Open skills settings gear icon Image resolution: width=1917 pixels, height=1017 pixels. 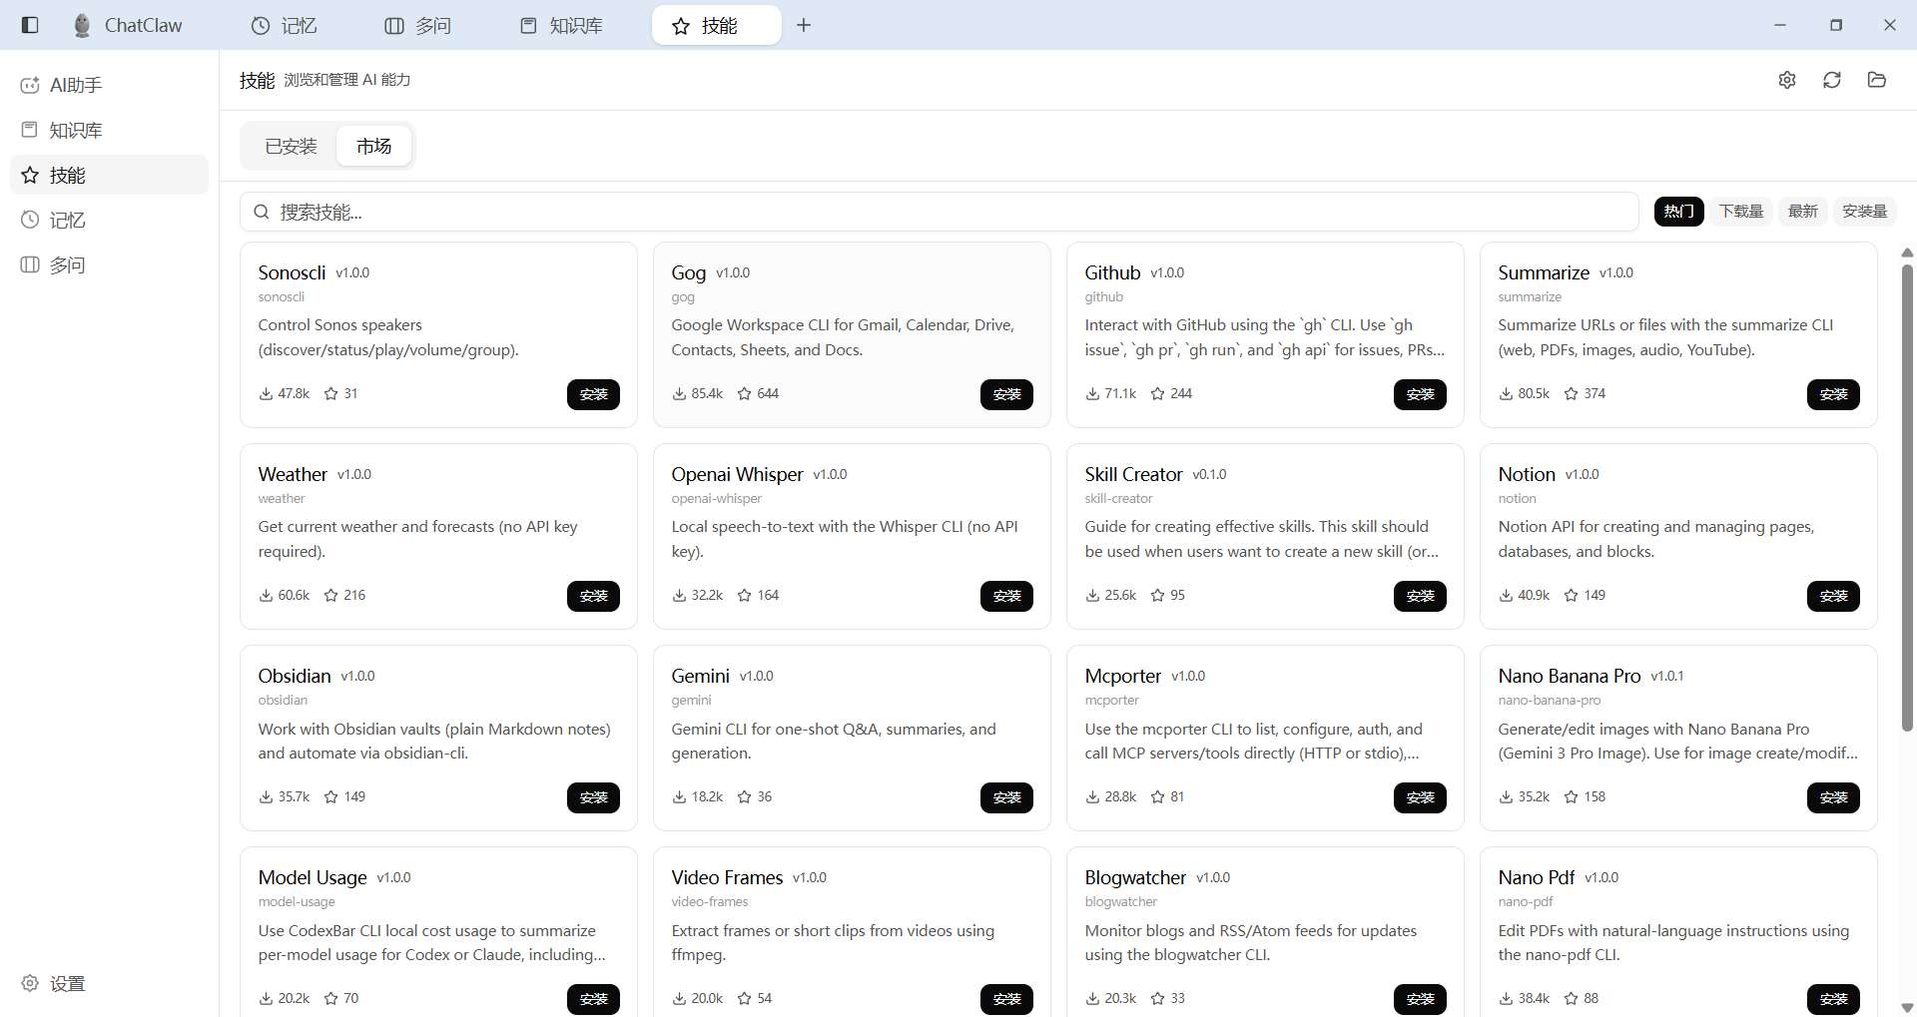click(x=1787, y=80)
